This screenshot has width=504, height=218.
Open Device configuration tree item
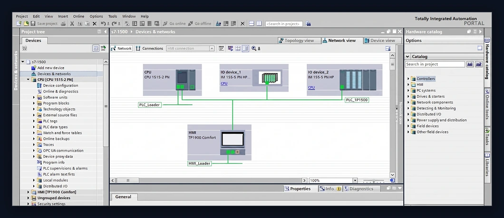pos(60,86)
